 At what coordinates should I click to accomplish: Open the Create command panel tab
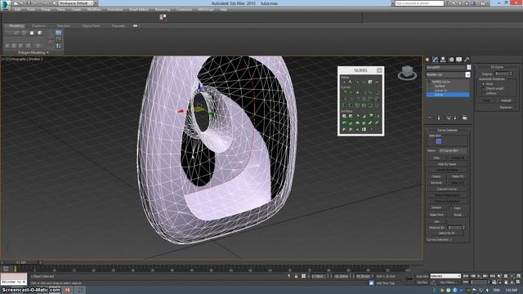(x=427, y=60)
